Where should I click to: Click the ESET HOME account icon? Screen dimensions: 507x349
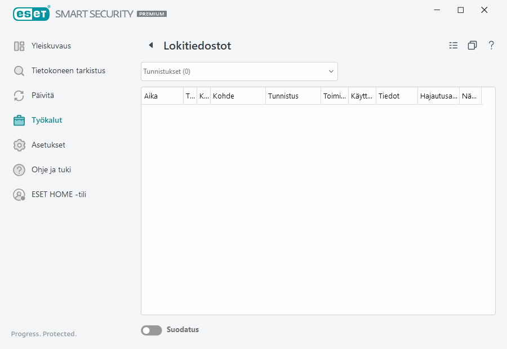click(x=19, y=194)
